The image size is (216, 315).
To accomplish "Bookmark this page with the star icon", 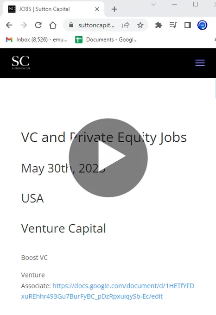I will (140, 25).
